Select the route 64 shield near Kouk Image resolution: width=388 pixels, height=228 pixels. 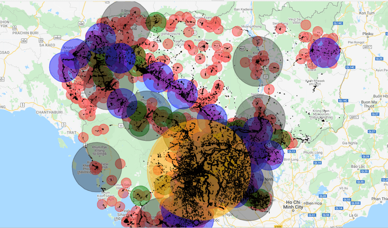(216, 46)
